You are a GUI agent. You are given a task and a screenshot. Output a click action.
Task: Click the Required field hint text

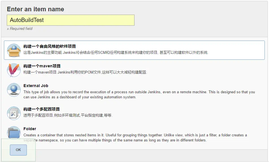20,28
